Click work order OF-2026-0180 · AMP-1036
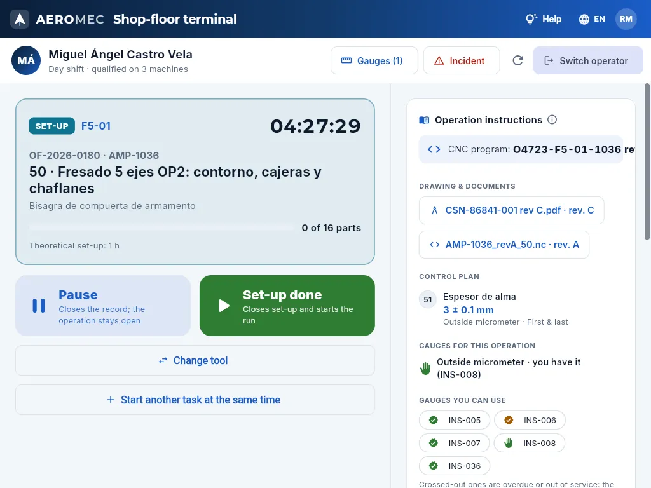 tap(94, 155)
